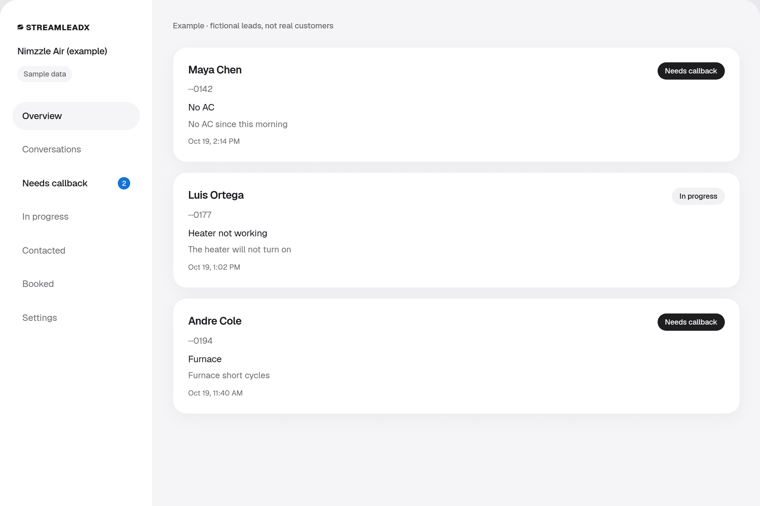
Task: Click the "Furnace" issue title
Action: click(x=205, y=359)
